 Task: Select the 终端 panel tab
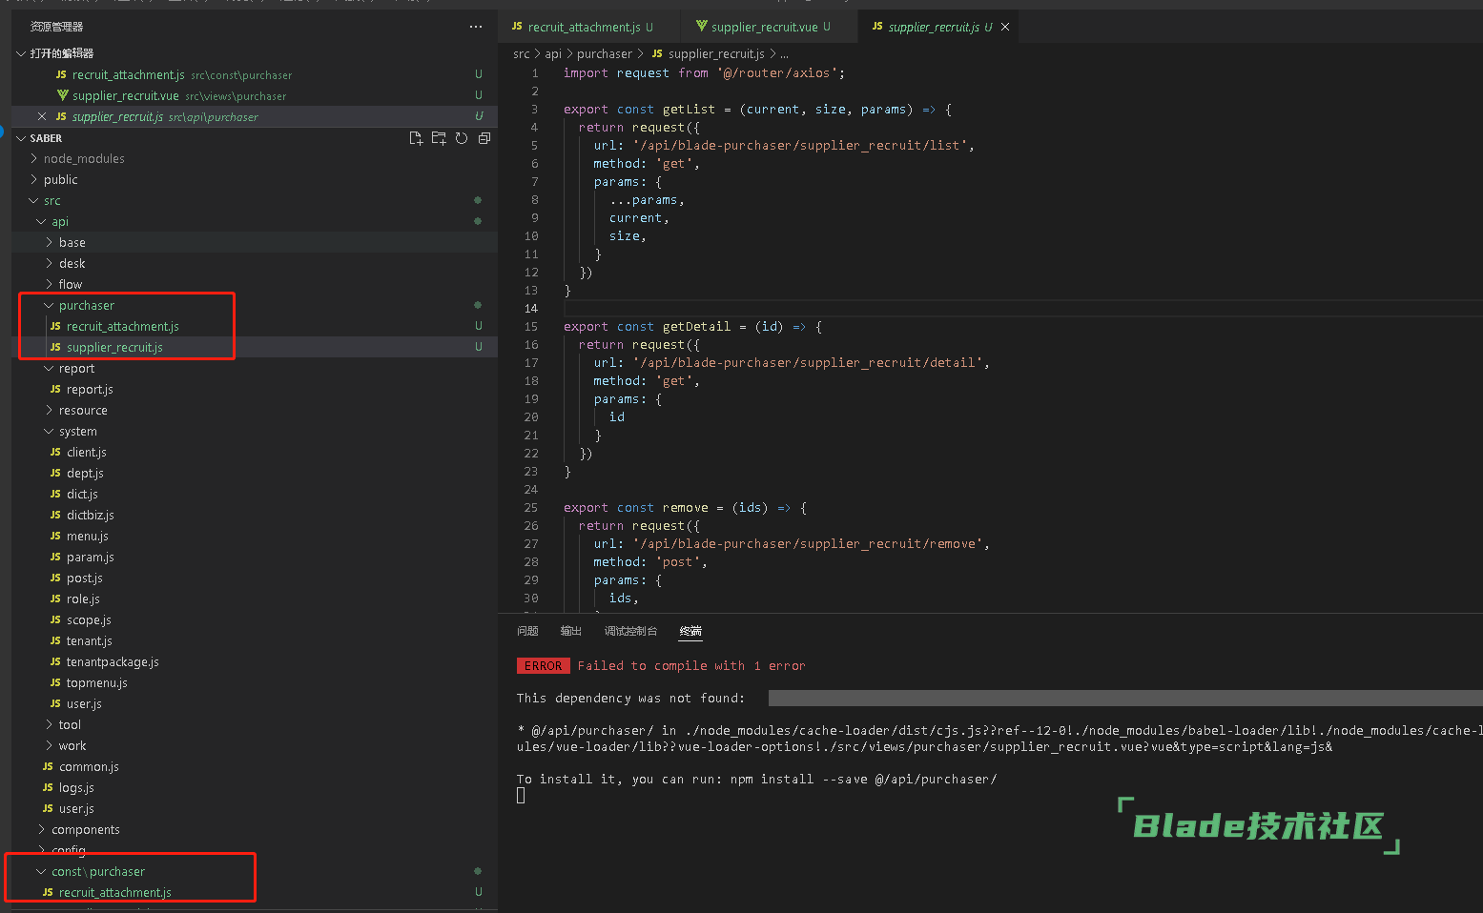(690, 631)
